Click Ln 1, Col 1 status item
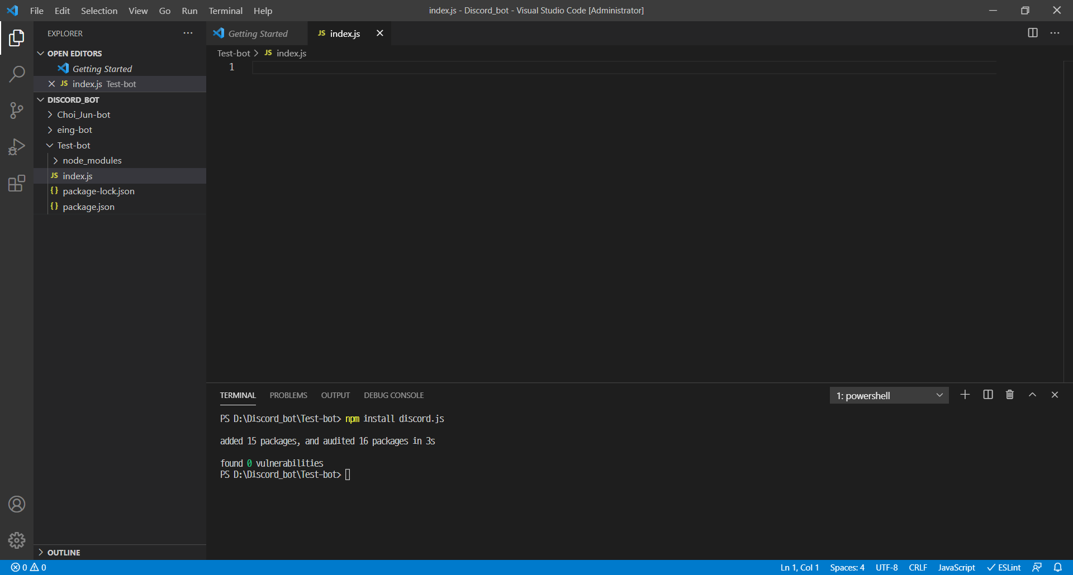The image size is (1073, 575). pyautogui.click(x=799, y=567)
